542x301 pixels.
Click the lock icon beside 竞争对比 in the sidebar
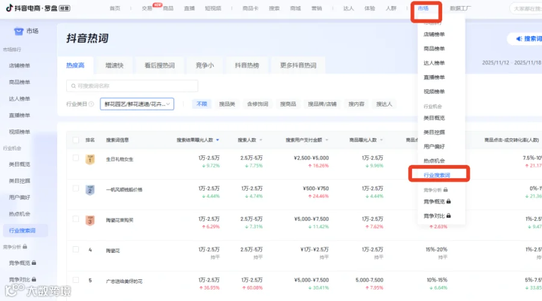(34, 279)
